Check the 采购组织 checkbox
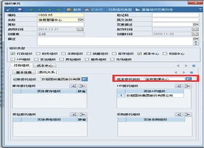 [63, 53]
